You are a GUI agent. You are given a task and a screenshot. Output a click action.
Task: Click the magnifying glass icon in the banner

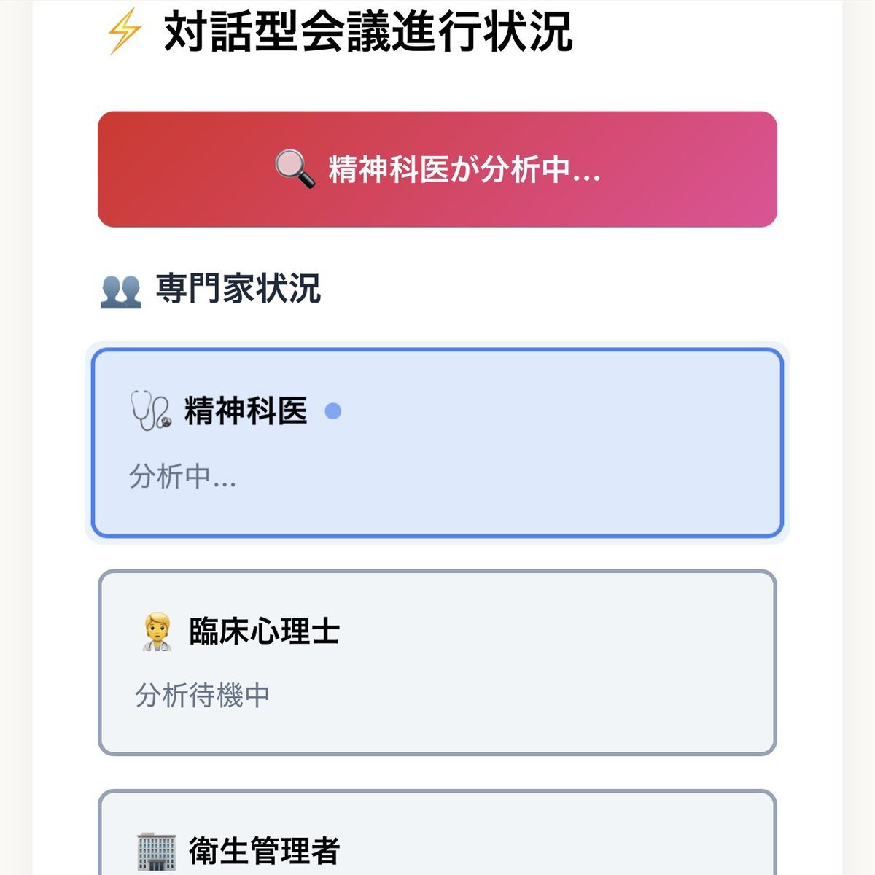tap(295, 169)
